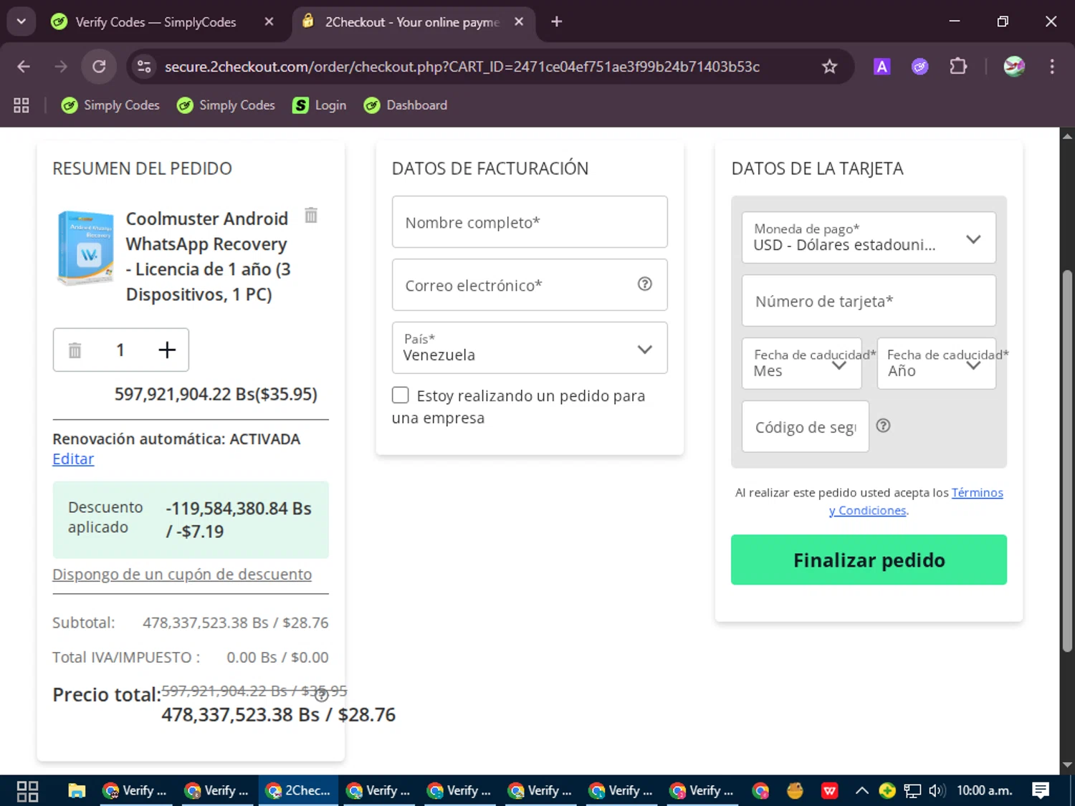
Task: Click the network tray icon
Action: (912, 791)
